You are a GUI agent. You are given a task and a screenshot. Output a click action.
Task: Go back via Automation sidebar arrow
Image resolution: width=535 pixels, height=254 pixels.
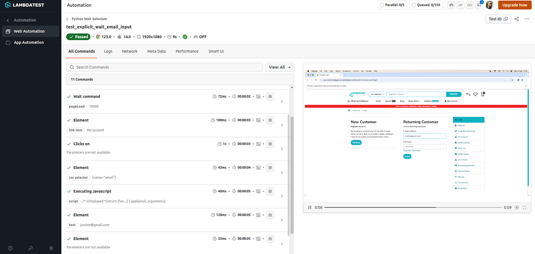point(8,20)
